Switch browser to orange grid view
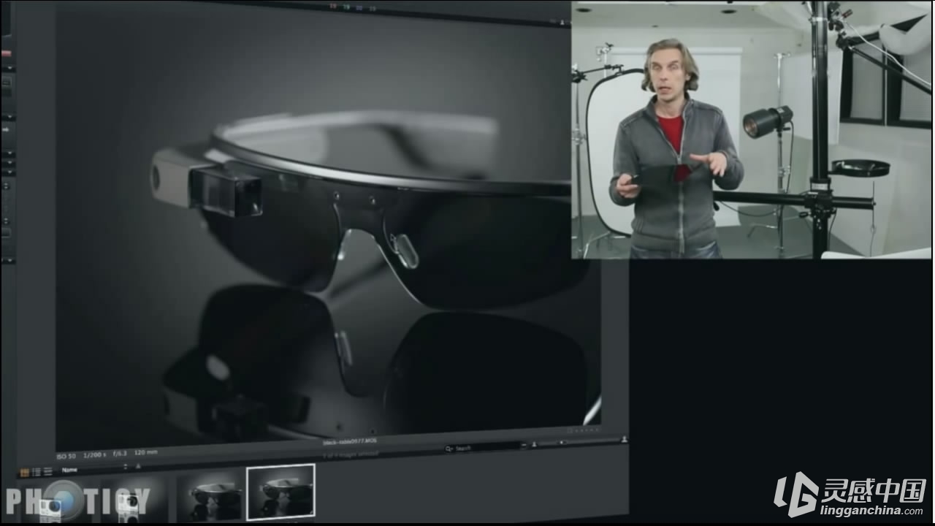Screen dimensions: 935x526 point(24,473)
